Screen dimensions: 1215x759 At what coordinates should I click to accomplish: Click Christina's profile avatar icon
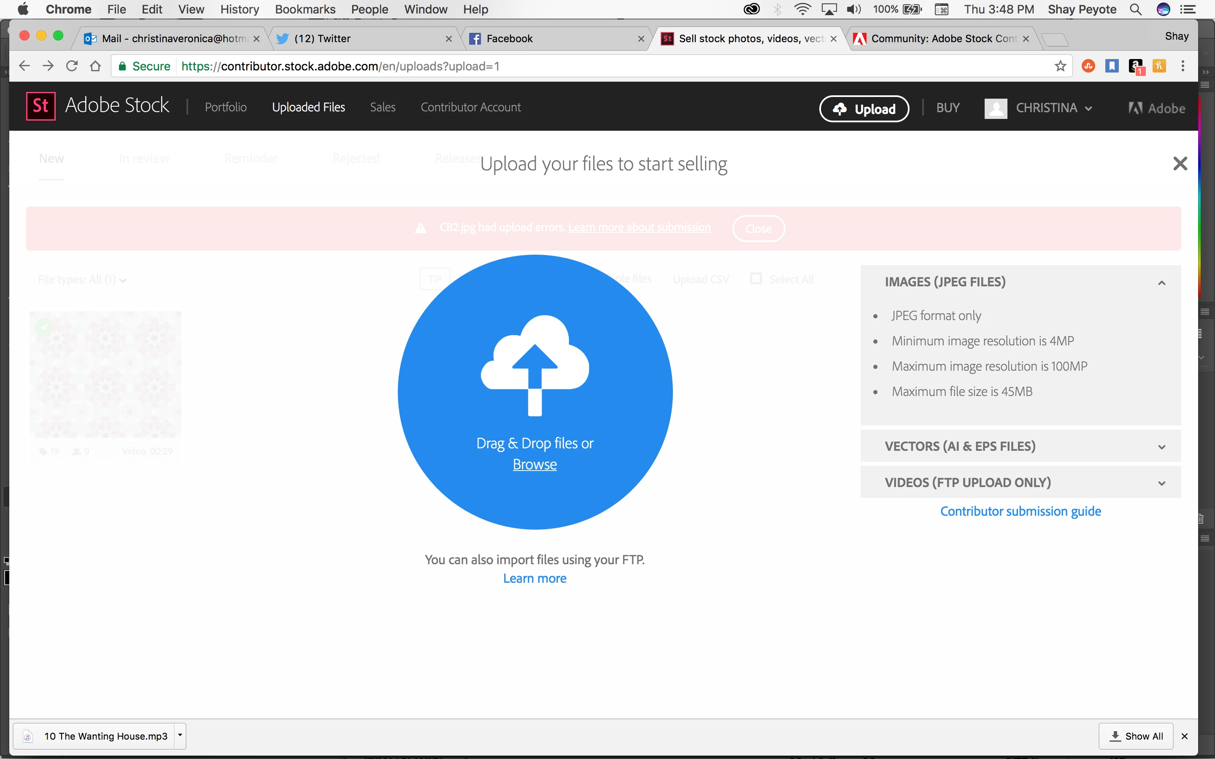tap(995, 108)
